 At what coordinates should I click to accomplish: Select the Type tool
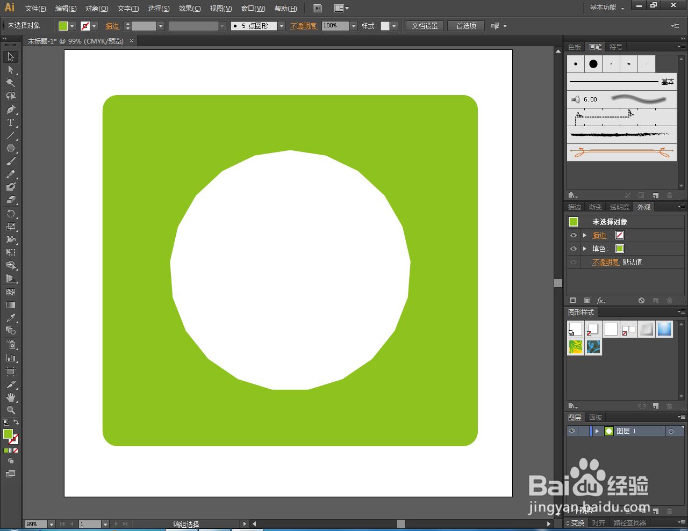(x=11, y=122)
